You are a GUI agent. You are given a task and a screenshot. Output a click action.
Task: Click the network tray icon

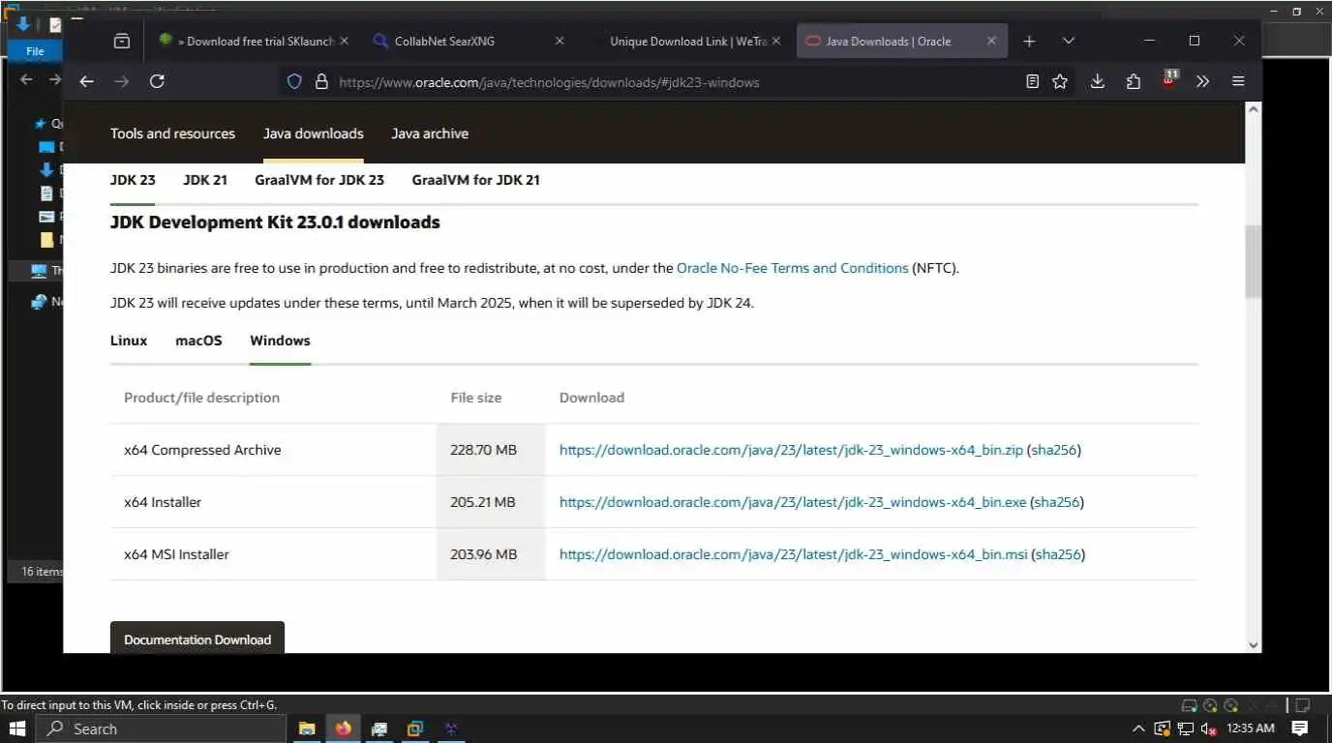1185,728
